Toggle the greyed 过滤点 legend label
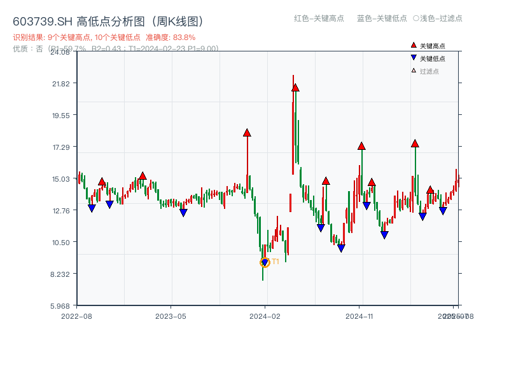 pos(429,71)
